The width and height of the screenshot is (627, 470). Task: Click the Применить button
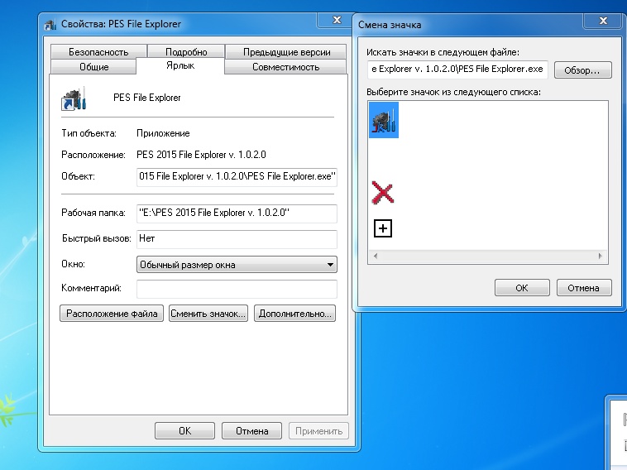point(318,431)
